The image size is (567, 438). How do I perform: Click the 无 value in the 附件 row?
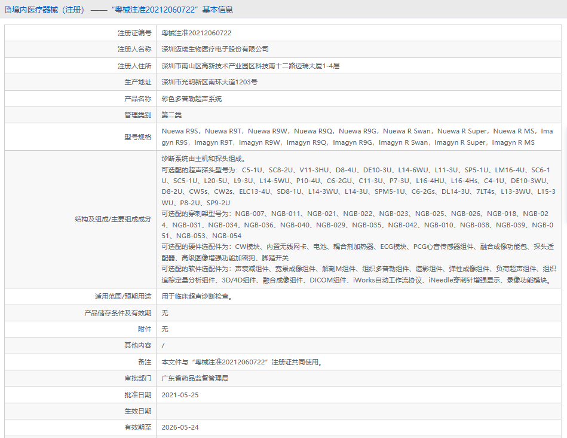(x=165, y=329)
